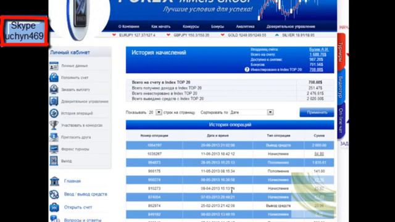Open the Форекс турниры sidebar link

pos(75,149)
